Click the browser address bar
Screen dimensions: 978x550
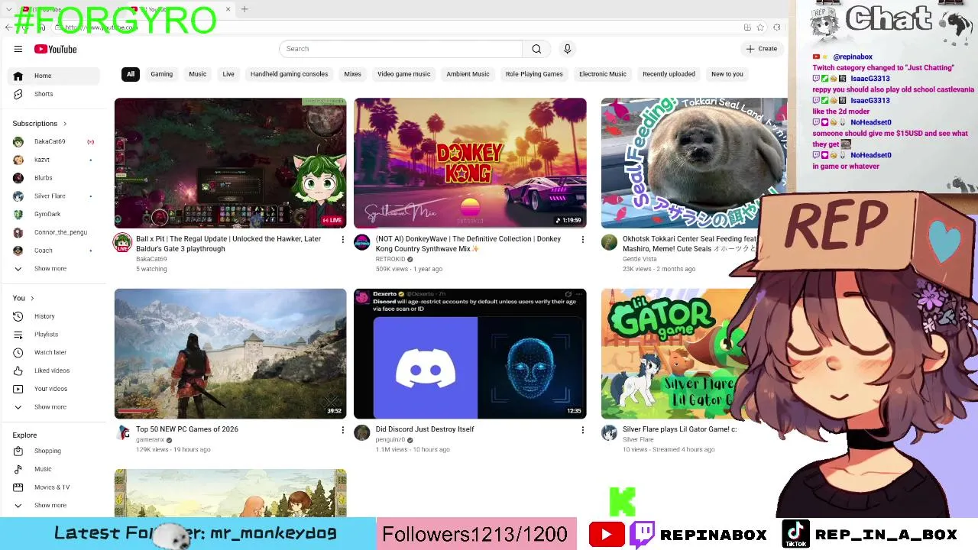(397, 27)
